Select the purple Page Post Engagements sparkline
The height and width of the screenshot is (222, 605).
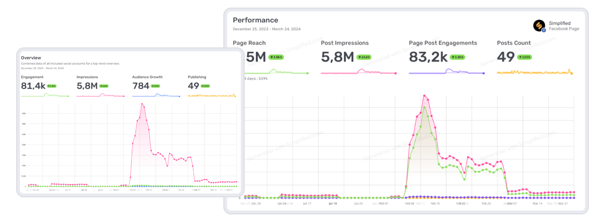click(x=446, y=72)
